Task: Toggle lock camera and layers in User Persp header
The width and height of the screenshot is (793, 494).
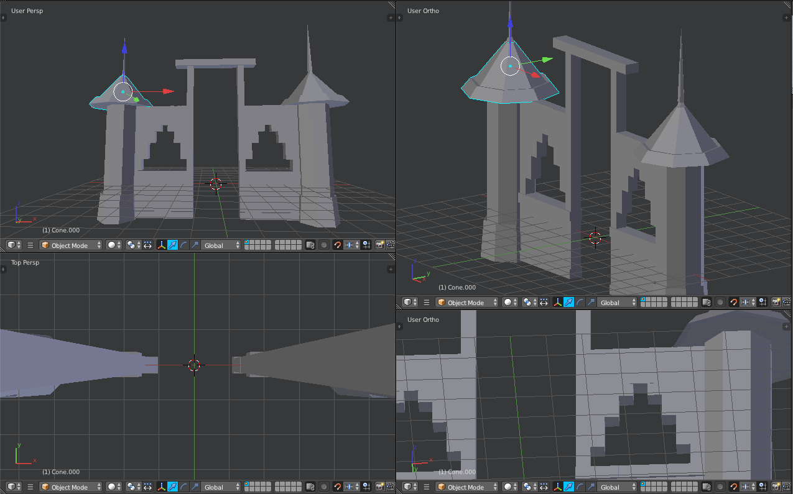Action: click(x=310, y=245)
